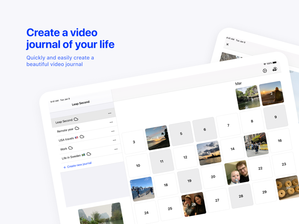Select the USA travels journal
Screen dimensions: 299x224
point(86,136)
